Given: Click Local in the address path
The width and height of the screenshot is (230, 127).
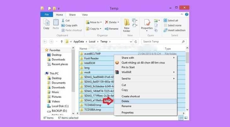Looking at the screenshot, I should 92,42.
